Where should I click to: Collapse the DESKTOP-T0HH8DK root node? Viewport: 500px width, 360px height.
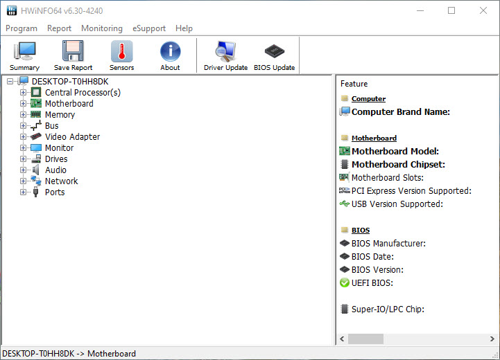pyautogui.click(x=10, y=82)
